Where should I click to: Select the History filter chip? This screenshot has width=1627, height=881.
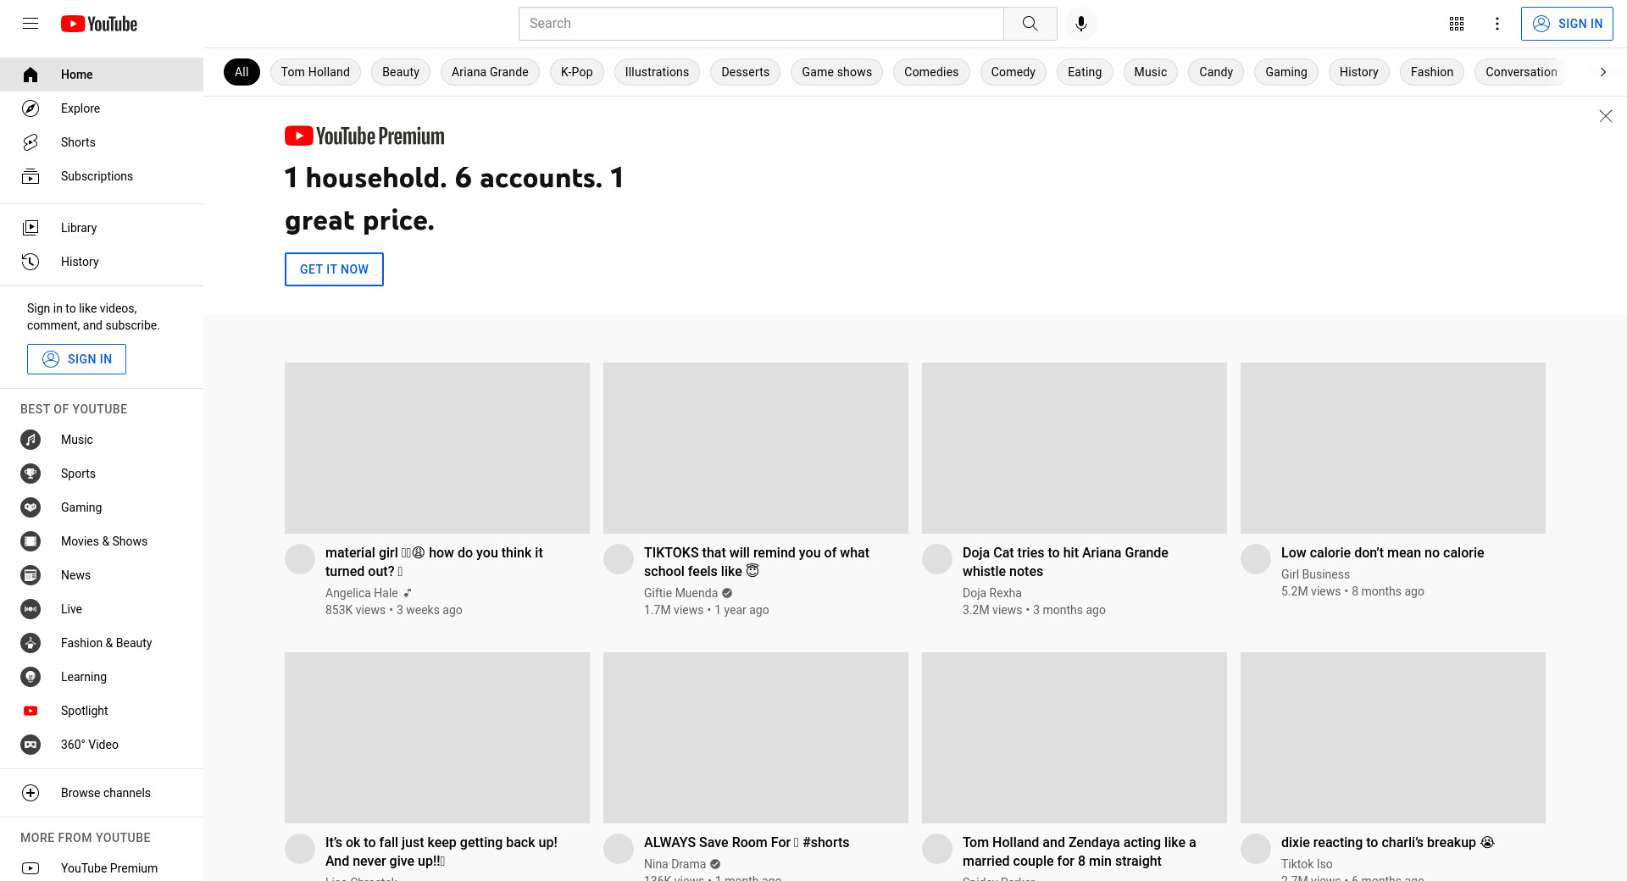(x=1359, y=72)
